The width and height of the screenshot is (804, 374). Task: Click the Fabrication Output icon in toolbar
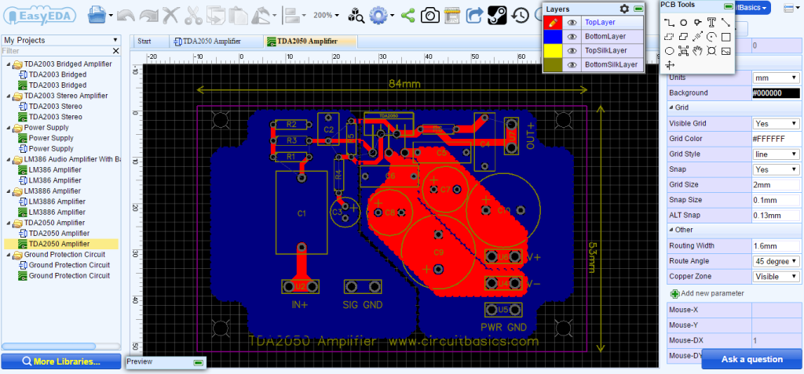tap(452, 16)
